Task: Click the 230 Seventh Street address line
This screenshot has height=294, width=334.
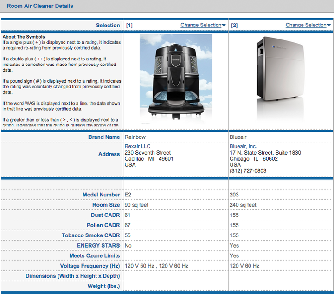Action: 148,153
